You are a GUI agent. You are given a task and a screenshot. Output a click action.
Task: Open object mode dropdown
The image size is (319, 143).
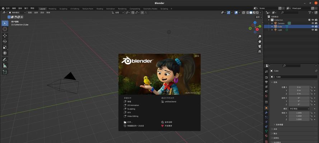click(x=17, y=13)
